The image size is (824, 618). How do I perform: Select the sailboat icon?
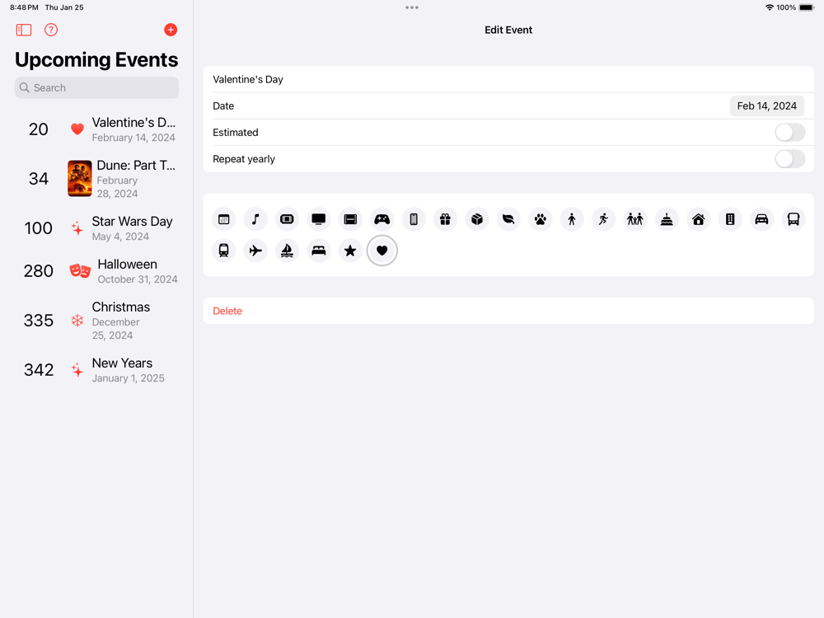tap(287, 250)
